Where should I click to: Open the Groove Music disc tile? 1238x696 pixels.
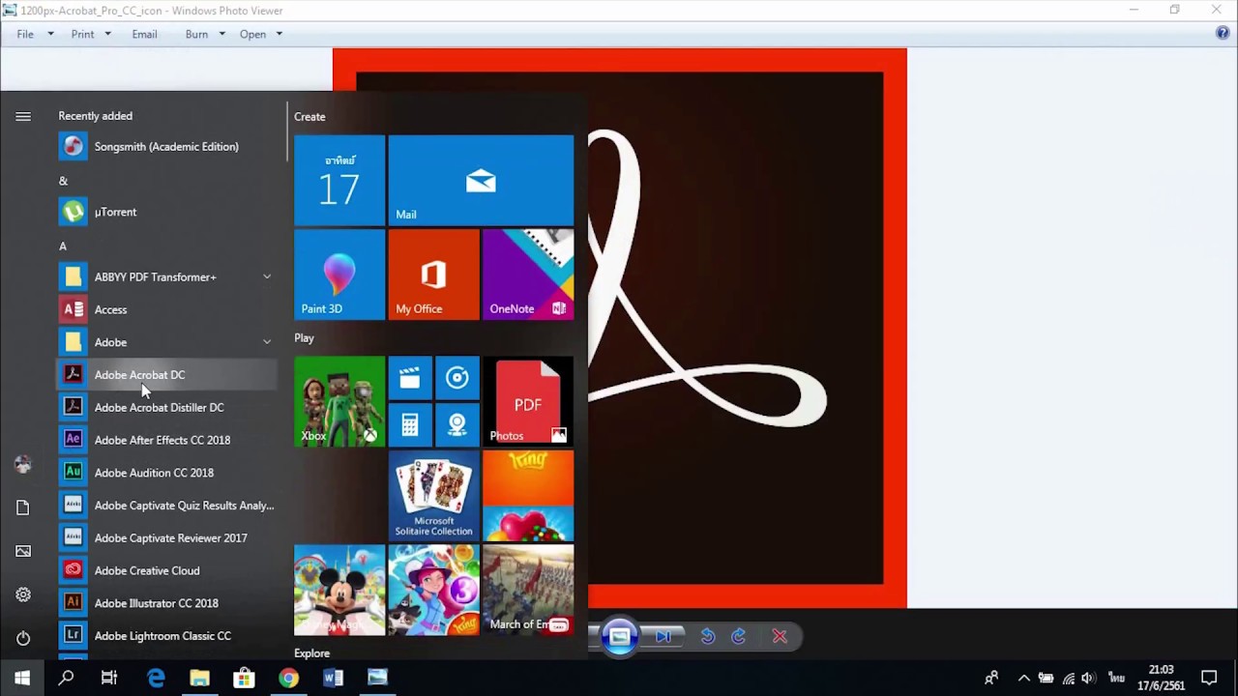point(457,378)
